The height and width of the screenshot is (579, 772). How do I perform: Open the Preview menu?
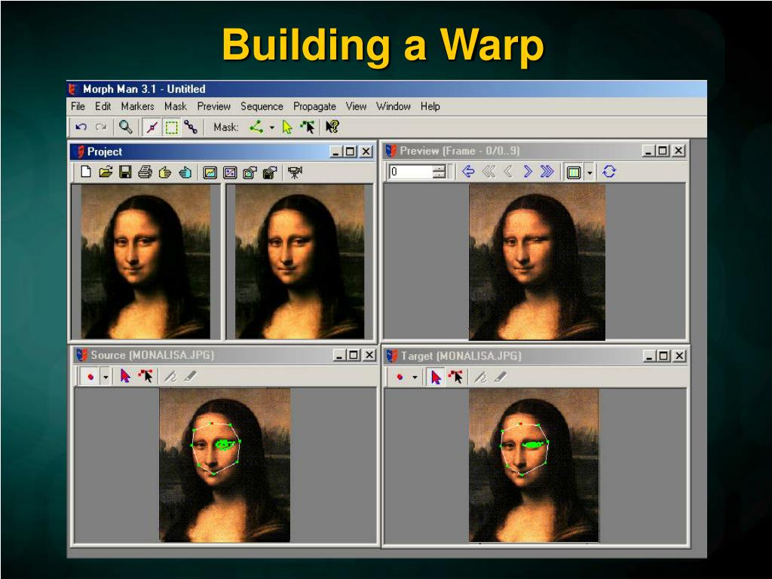coord(213,106)
